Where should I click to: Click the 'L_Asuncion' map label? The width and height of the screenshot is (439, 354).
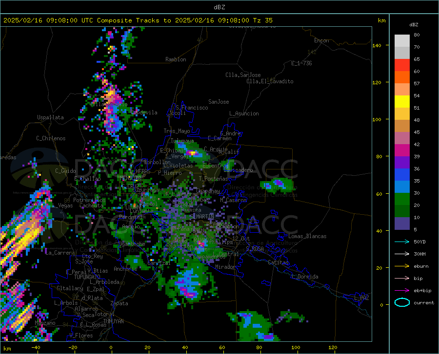pos(244,113)
